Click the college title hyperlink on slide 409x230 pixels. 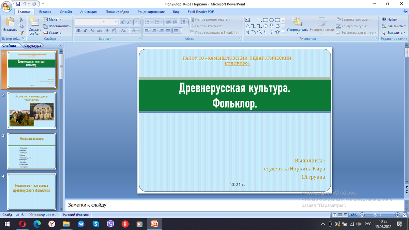pos(237,61)
